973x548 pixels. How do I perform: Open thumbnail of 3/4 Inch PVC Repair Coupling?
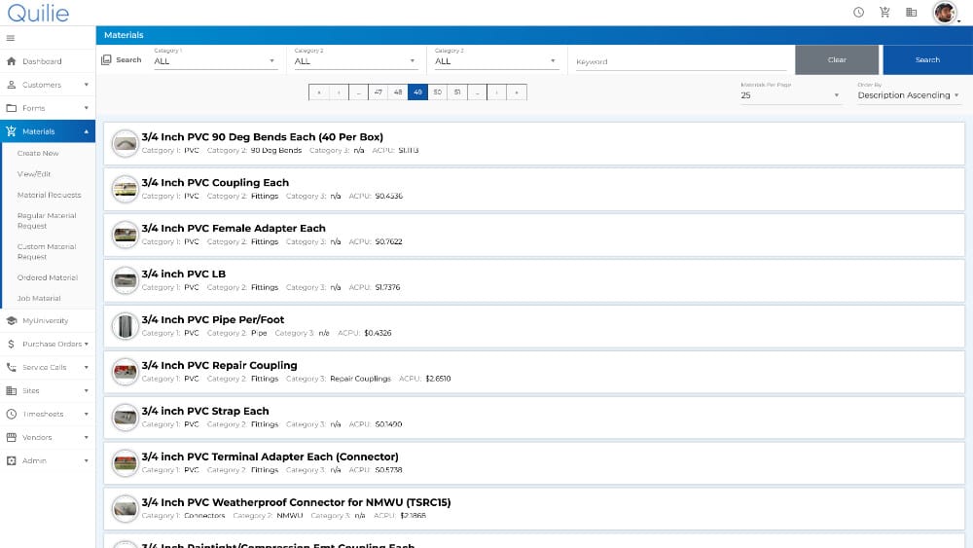click(x=125, y=372)
